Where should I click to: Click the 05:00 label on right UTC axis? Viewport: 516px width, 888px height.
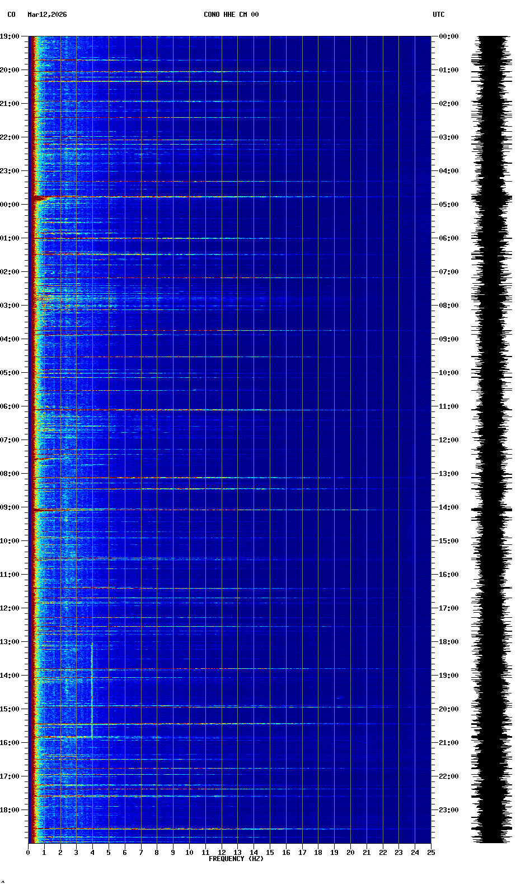click(449, 205)
